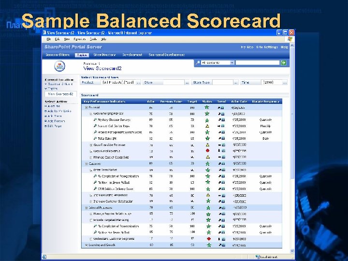348x261 pixels.
Task: Click the KPI key icon beside Total Sales $M
Action: pyautogui.click(x=95, y=138)
